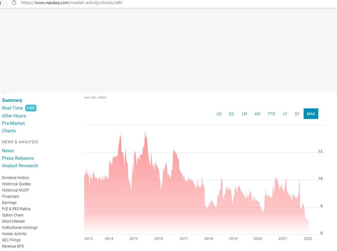View Analyst Research for RDHL
Screen dimensions: 337x251
click(x=20, y=165)
